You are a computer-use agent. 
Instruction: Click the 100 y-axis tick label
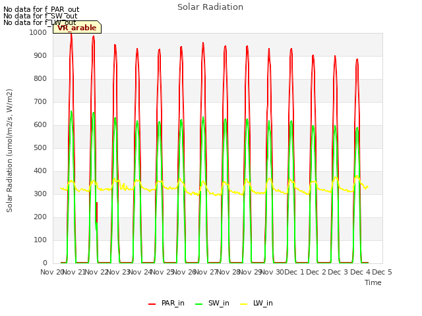(40, 240)
